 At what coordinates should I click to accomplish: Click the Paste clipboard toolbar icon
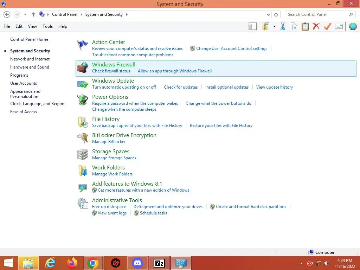click(305, 26)
